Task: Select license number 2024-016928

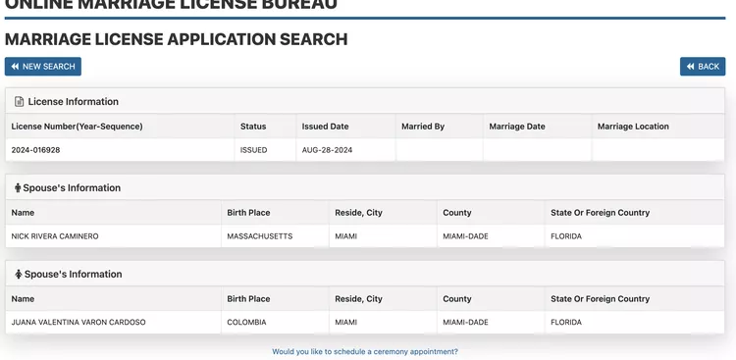Action: (x=35, y=150)
